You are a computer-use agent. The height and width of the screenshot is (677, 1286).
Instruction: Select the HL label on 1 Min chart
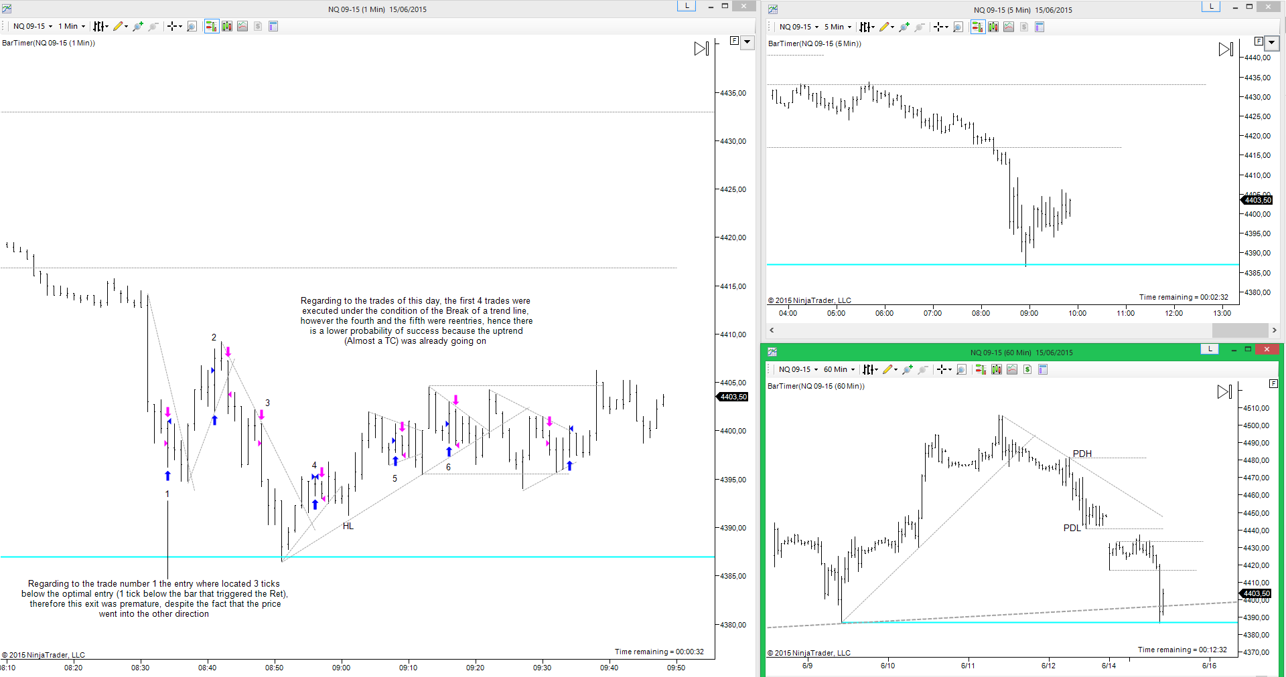348,526
